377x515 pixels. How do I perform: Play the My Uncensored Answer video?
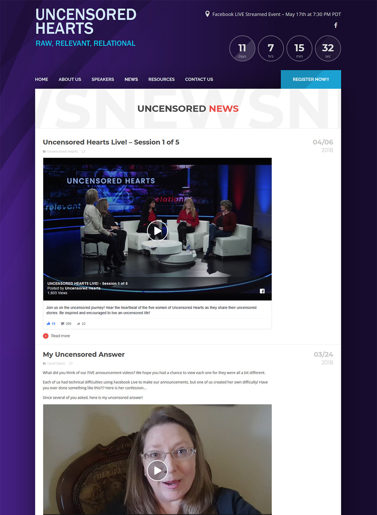point(157,470)
